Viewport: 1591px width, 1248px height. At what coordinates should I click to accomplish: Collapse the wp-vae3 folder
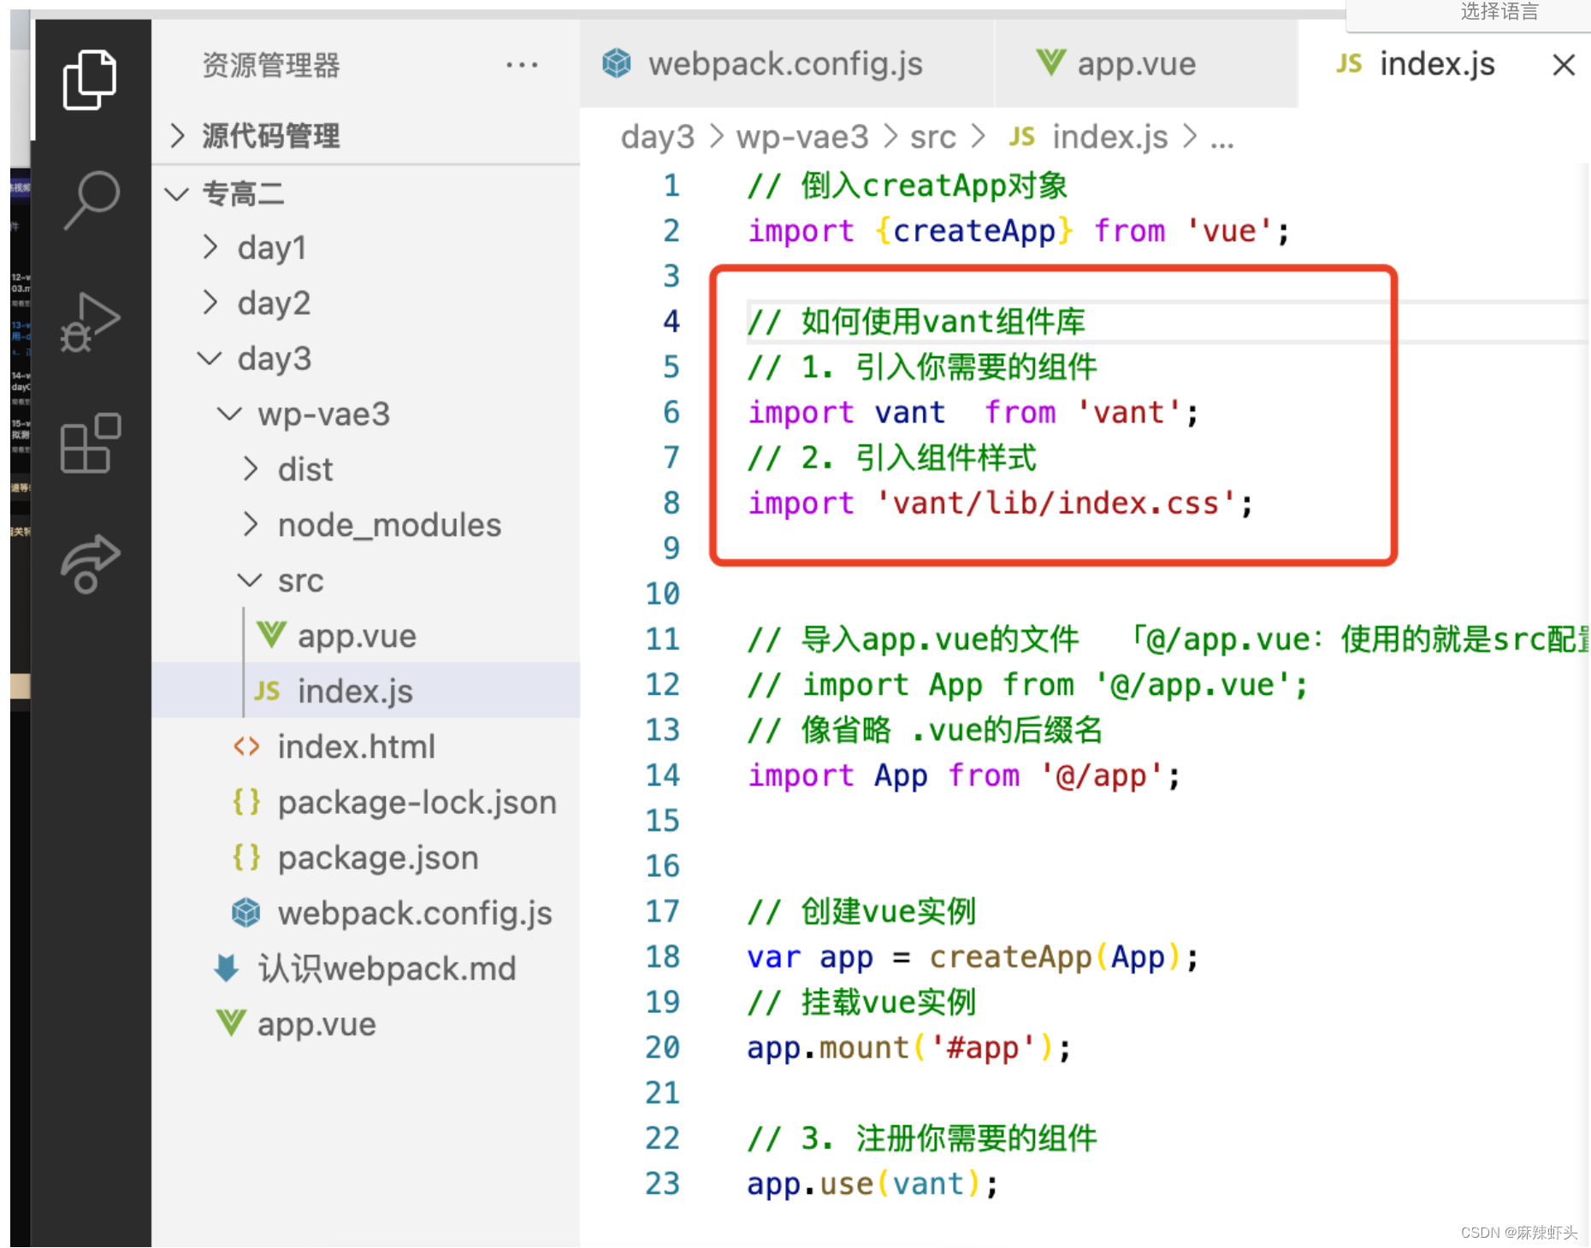pos(366,414)
